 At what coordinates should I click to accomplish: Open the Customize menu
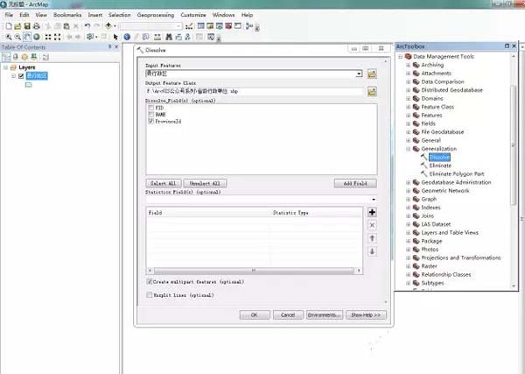pos(193,15)
